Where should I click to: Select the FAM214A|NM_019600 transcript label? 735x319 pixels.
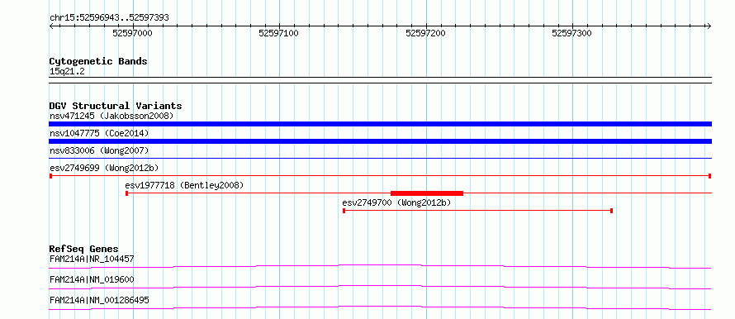[x=92, y=279]
